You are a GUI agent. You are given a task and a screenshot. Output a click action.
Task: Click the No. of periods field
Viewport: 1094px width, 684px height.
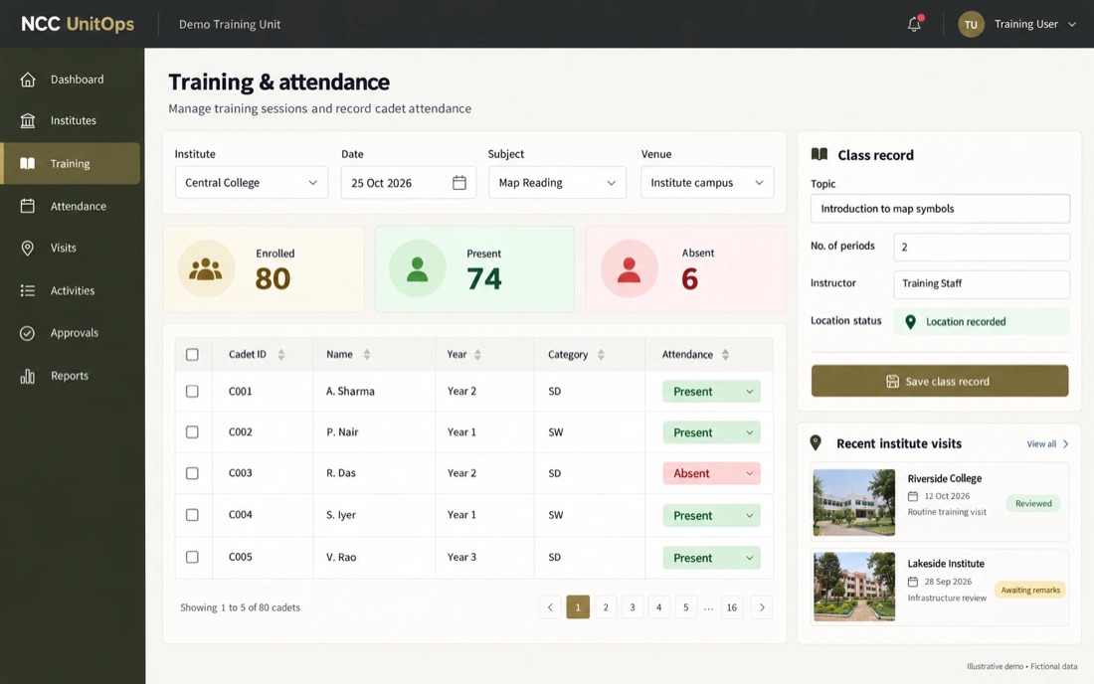point(981,247)
